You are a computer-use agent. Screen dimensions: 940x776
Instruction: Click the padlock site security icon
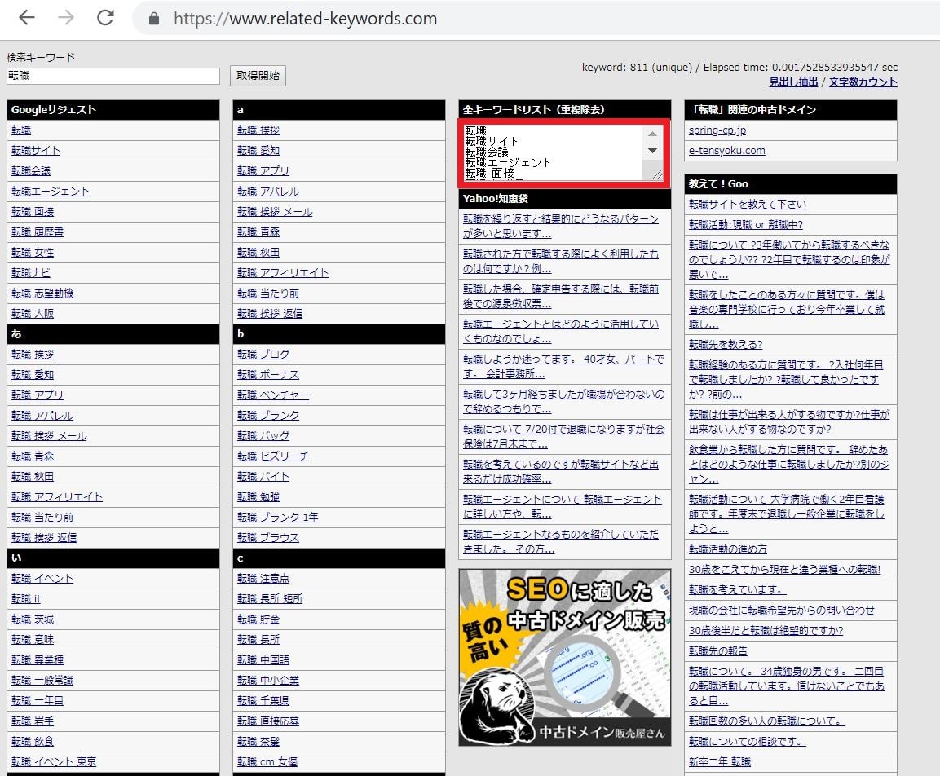click(152, 19)
